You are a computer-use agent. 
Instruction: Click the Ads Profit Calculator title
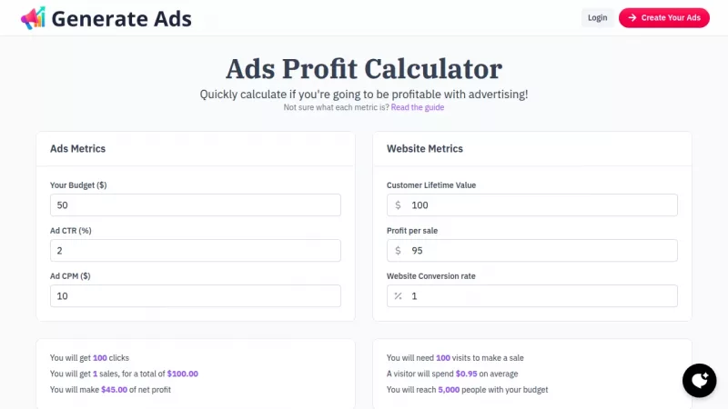[364, 69]
